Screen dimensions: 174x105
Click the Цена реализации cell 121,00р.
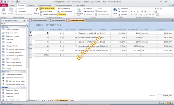click(118, 33)
